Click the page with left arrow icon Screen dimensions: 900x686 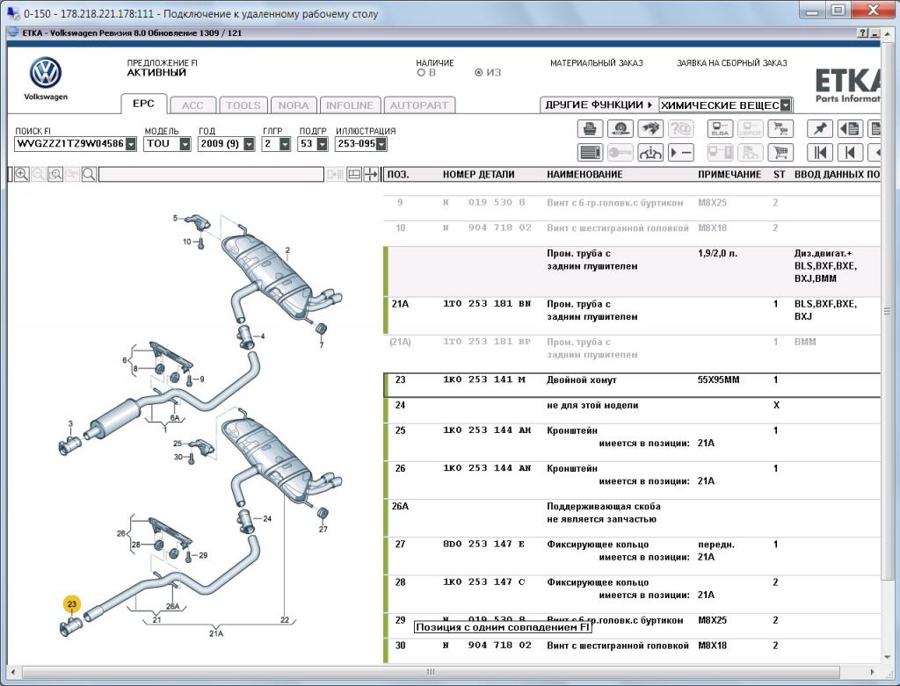[850, 128]
